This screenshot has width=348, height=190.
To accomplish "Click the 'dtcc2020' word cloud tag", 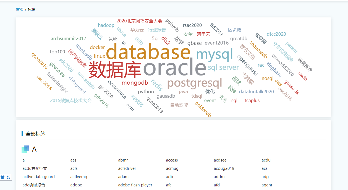I will (276, 34).
